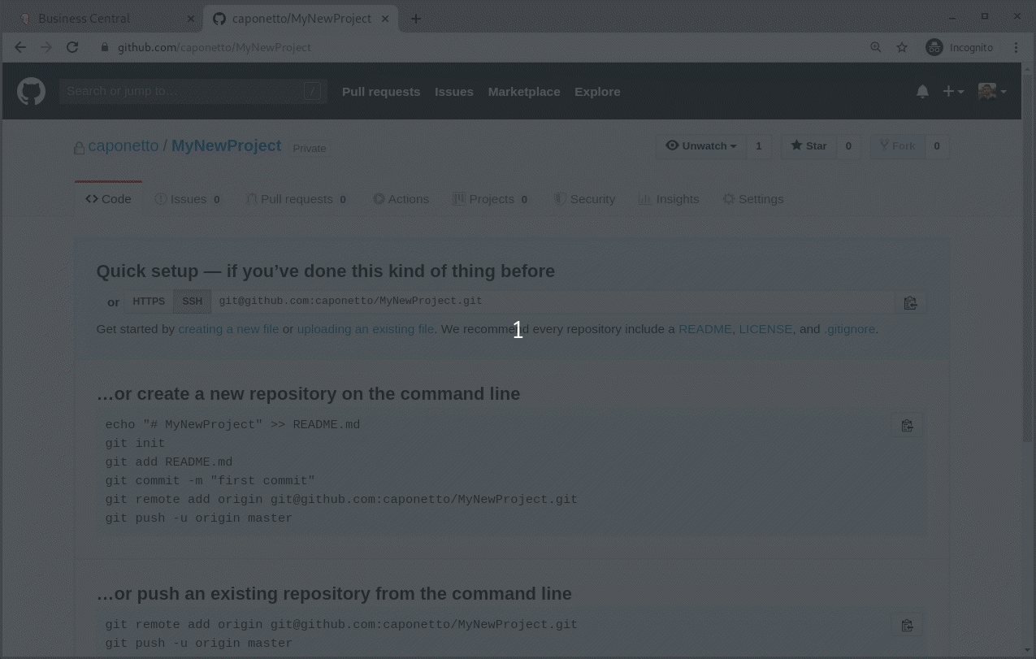Click the Incognito profile indicator

click(960, 47)
